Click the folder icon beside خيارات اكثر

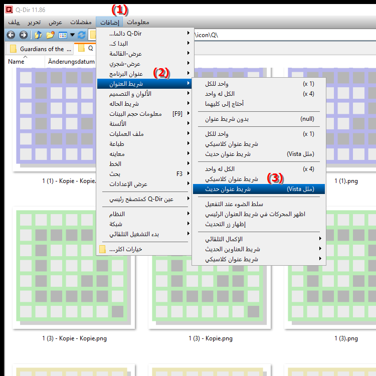[103, 249]
